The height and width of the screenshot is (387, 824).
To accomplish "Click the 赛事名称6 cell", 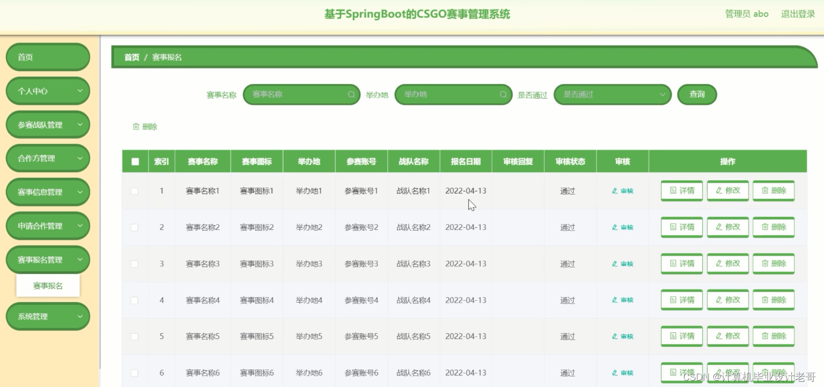I will (203, 373).
